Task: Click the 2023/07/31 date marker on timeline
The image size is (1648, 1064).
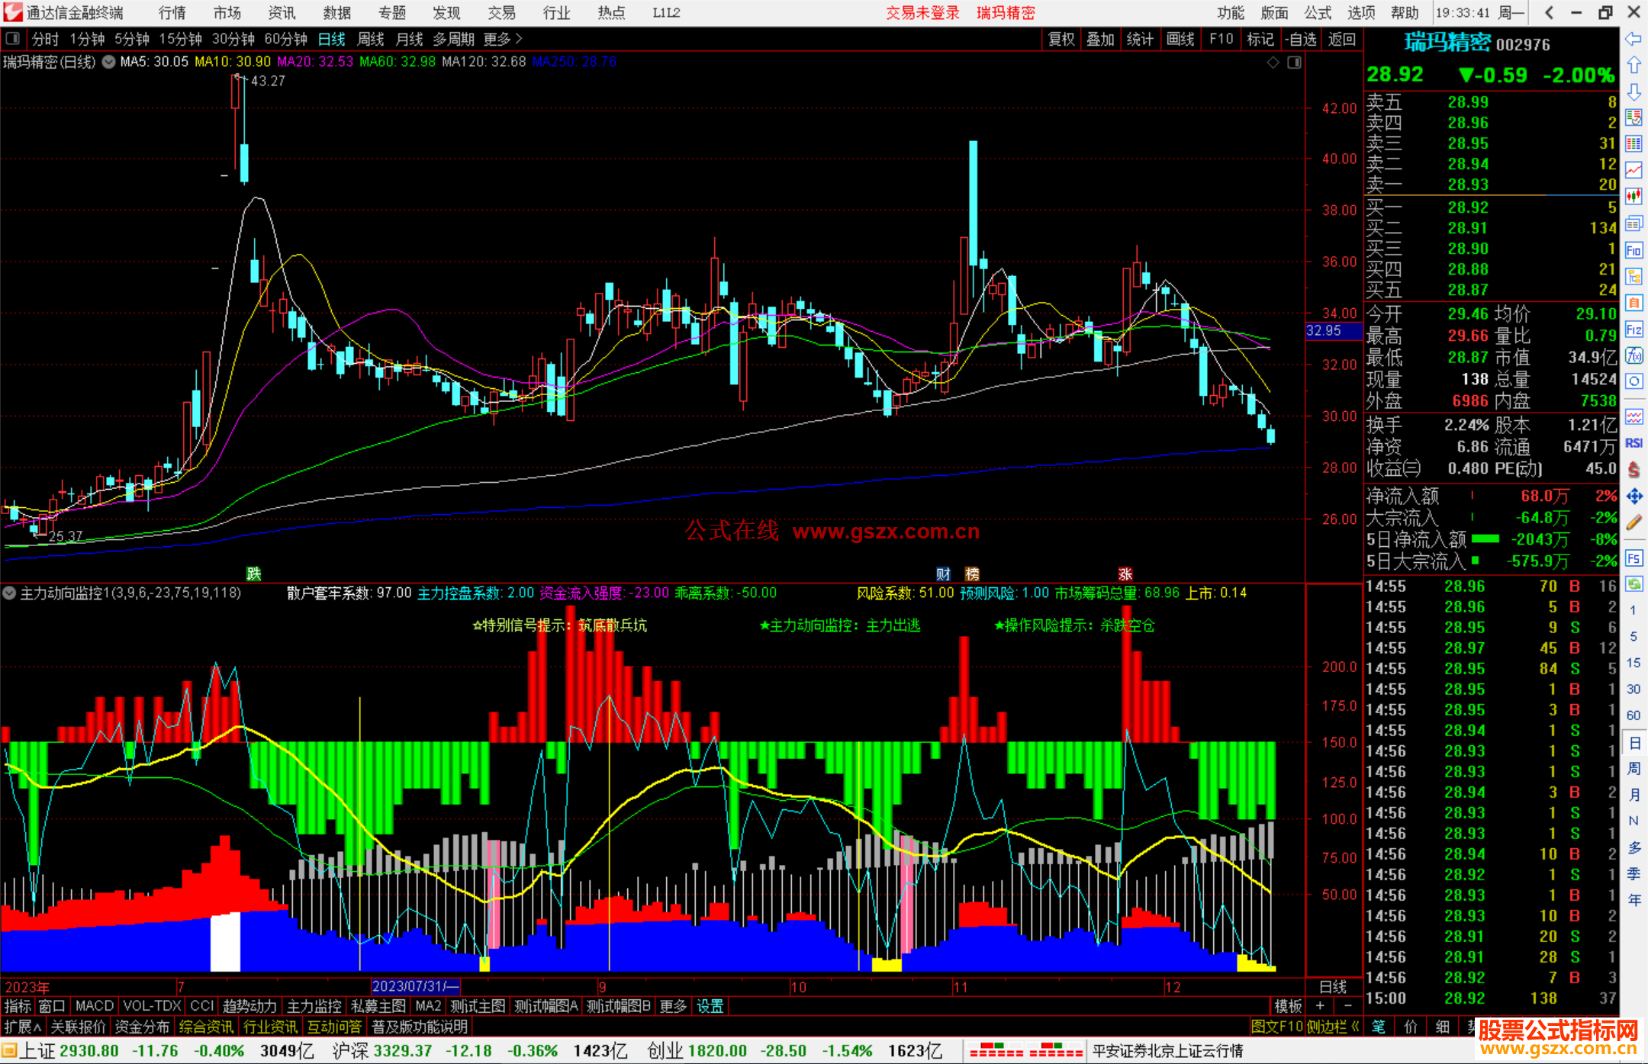Action: [415, 986]
